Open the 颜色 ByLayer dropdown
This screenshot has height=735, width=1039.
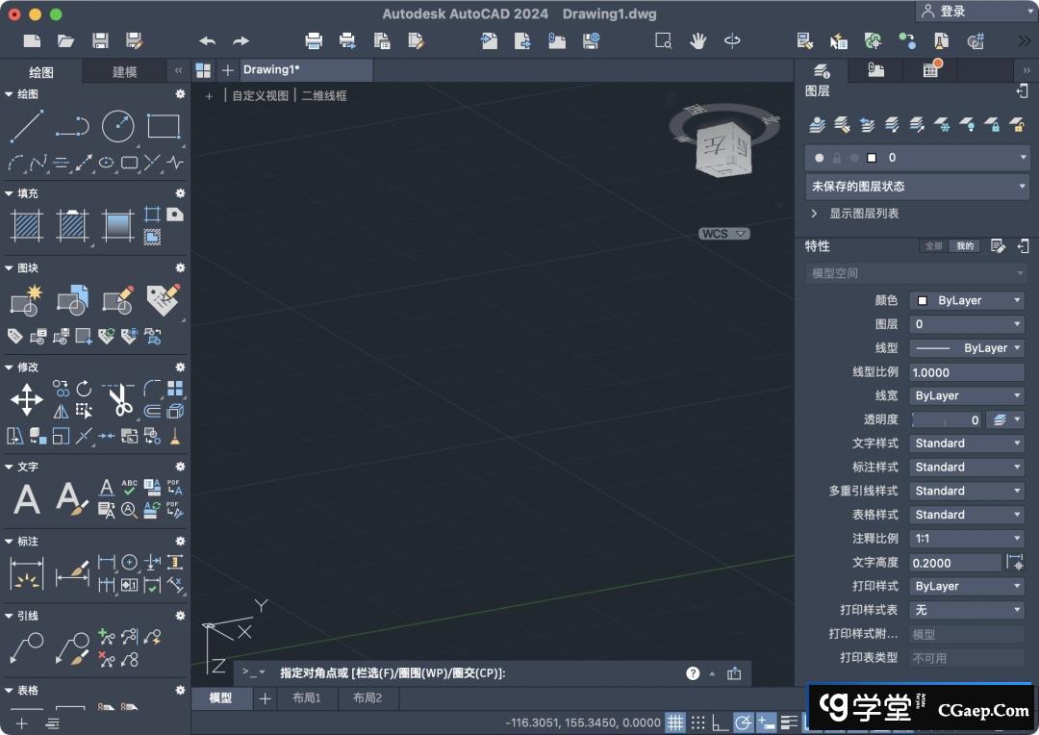pyautogui.click(x=966, y=300)
